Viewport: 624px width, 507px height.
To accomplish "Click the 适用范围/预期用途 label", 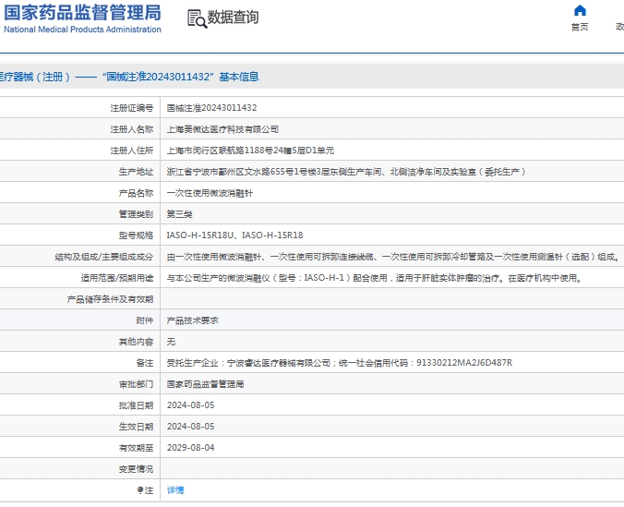I will (117, 278).
